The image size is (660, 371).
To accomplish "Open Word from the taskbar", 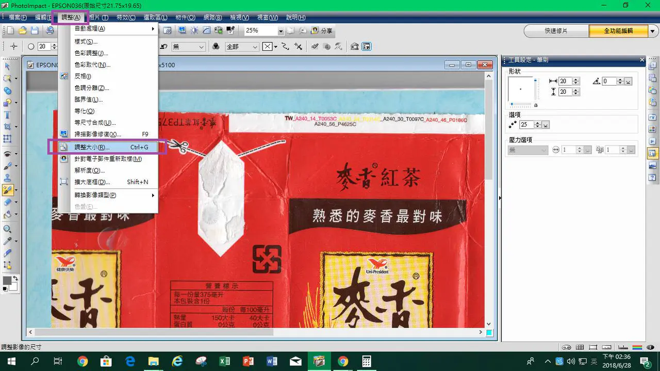I will tap(272, 361).
